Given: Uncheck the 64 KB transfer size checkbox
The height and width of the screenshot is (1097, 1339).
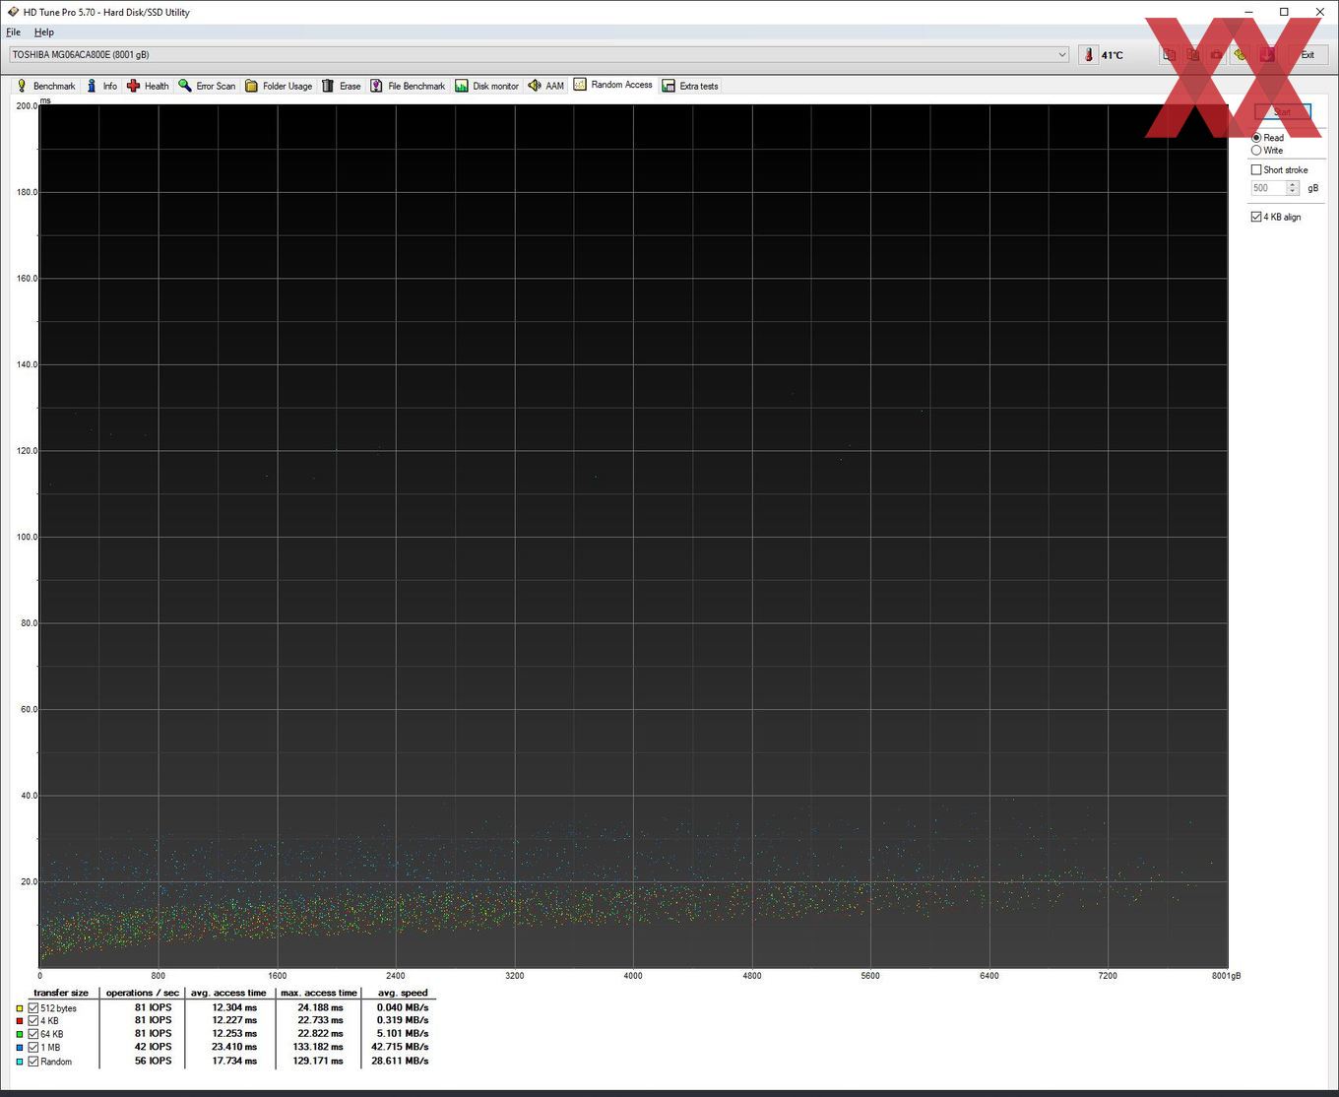Looking at the screenshot, I should 33,1034.
